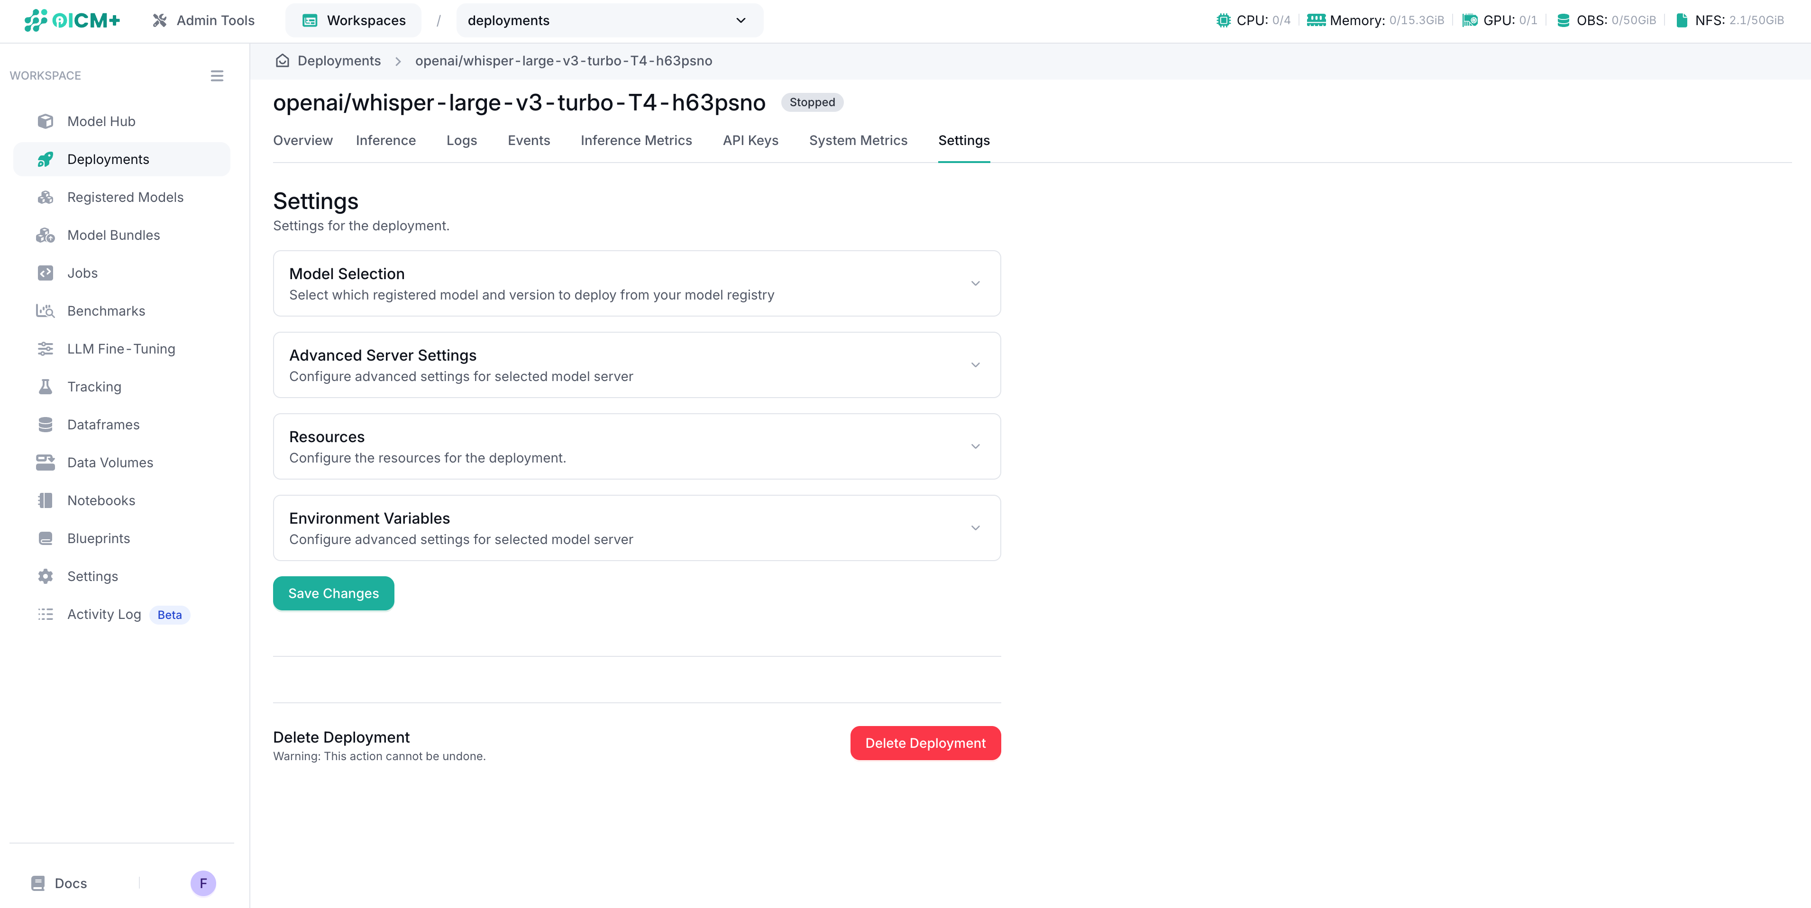The width and height of the screenshot is (1811, 908).
Task: Click the Delete Deployment button
Action: point(925,743)
